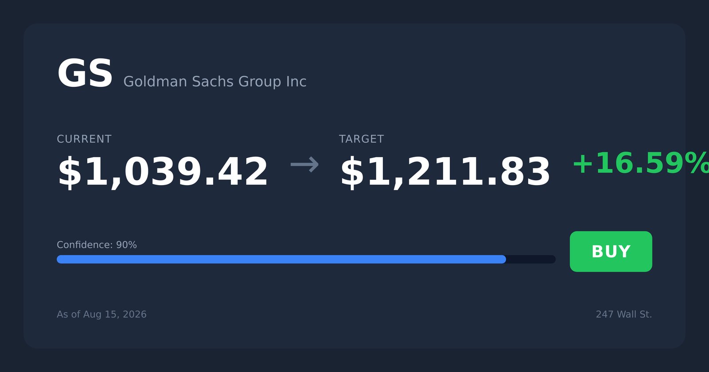Open the Goldman Sachs Group Inc company name
Screen dimensions: 709x372
coord(215,81)
